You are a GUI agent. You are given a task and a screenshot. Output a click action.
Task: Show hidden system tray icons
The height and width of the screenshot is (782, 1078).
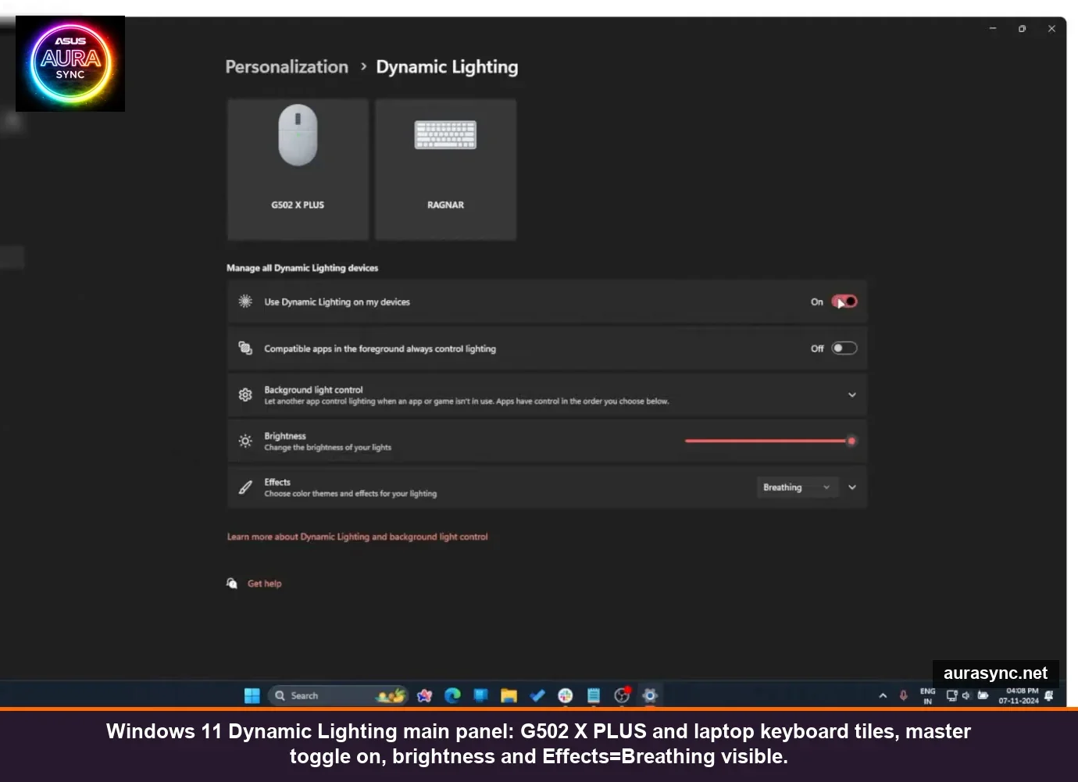click(882, 695)
